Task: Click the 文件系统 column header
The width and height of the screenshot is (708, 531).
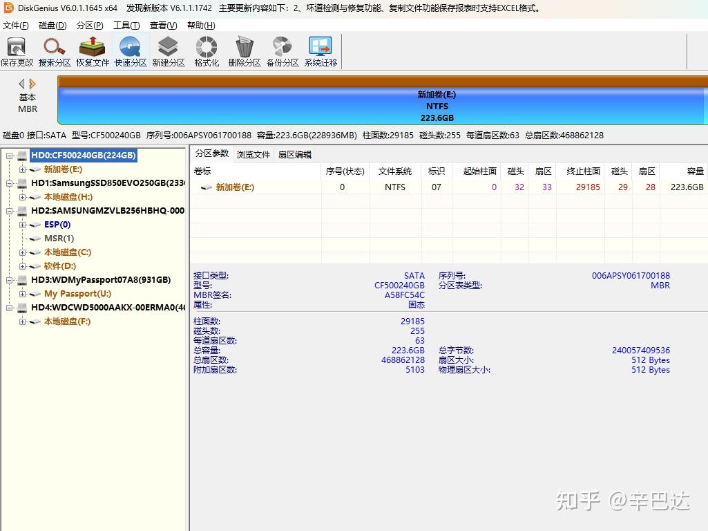Action: pos(395,171)
